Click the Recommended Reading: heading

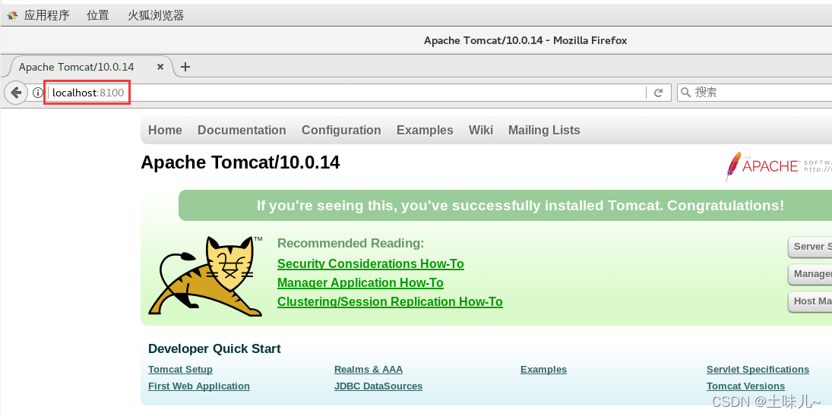pos(351,243)
